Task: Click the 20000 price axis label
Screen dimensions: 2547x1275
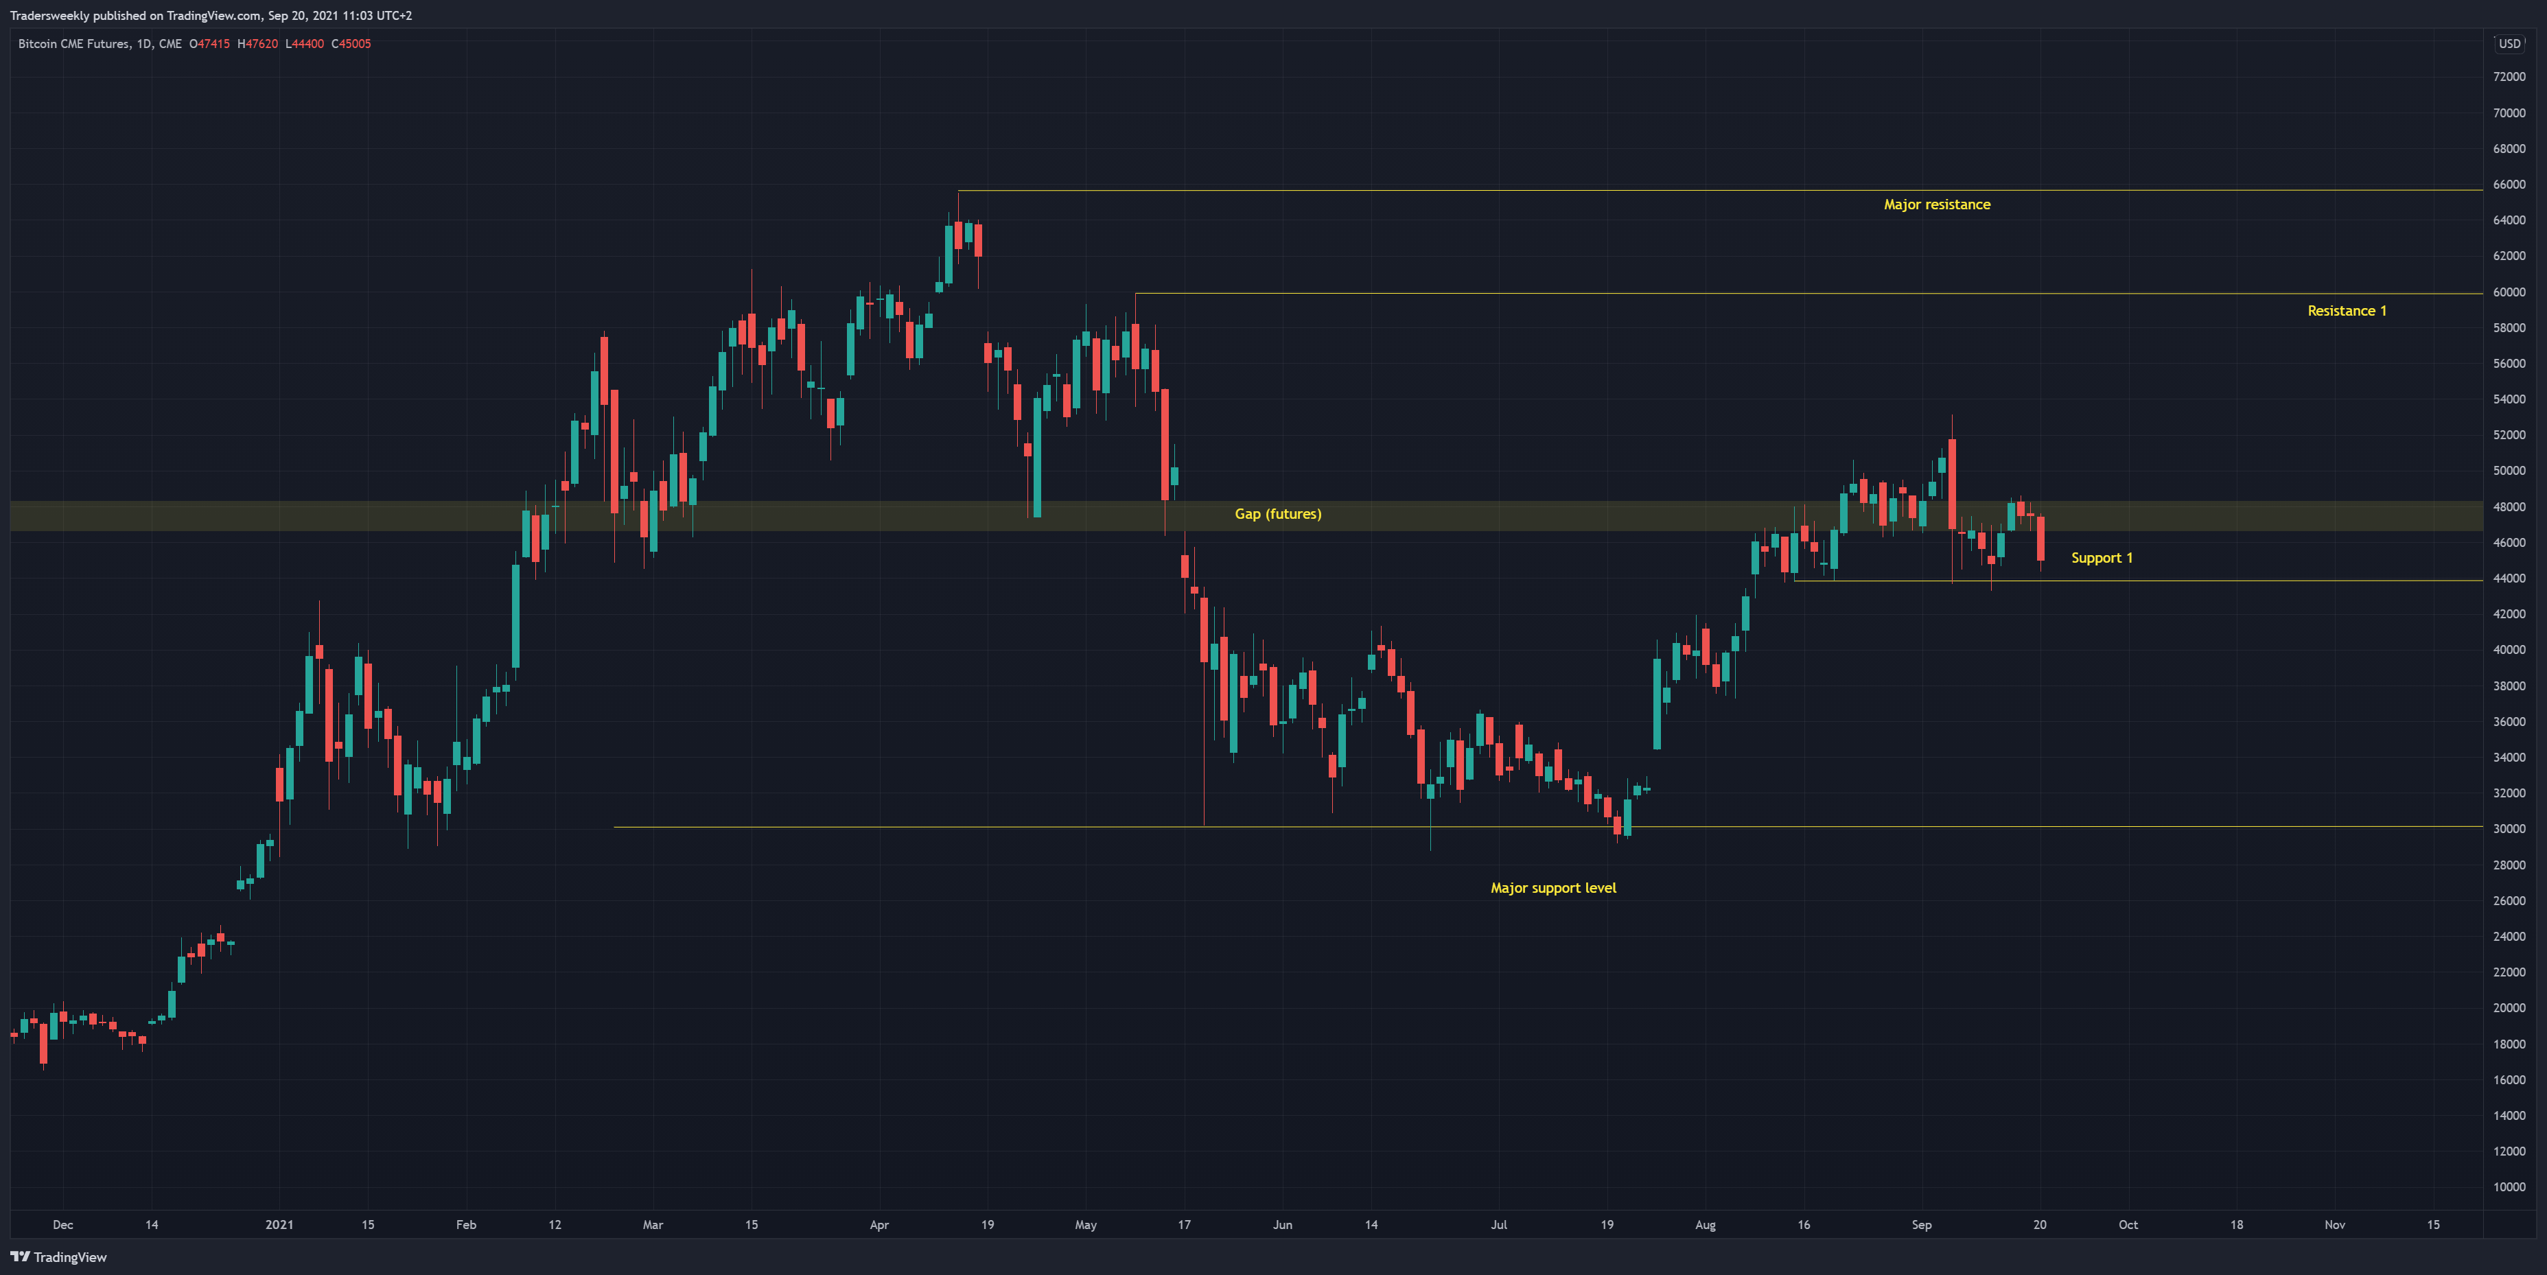Action: tap(2509, 1008)
